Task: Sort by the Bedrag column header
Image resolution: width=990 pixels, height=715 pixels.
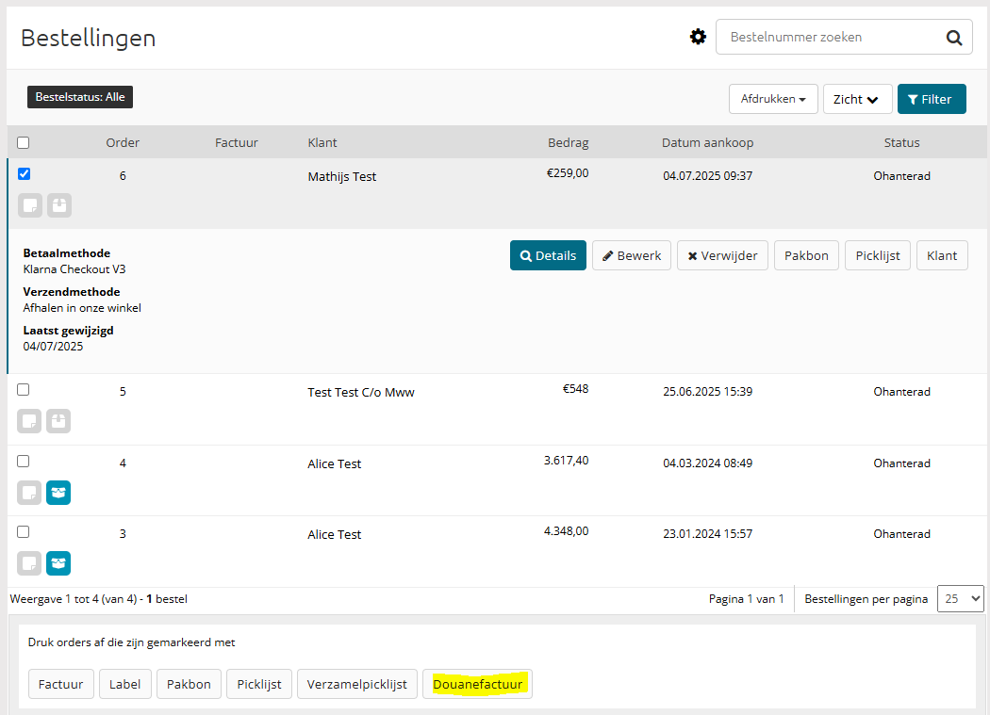Action: (x=568, y=143)
